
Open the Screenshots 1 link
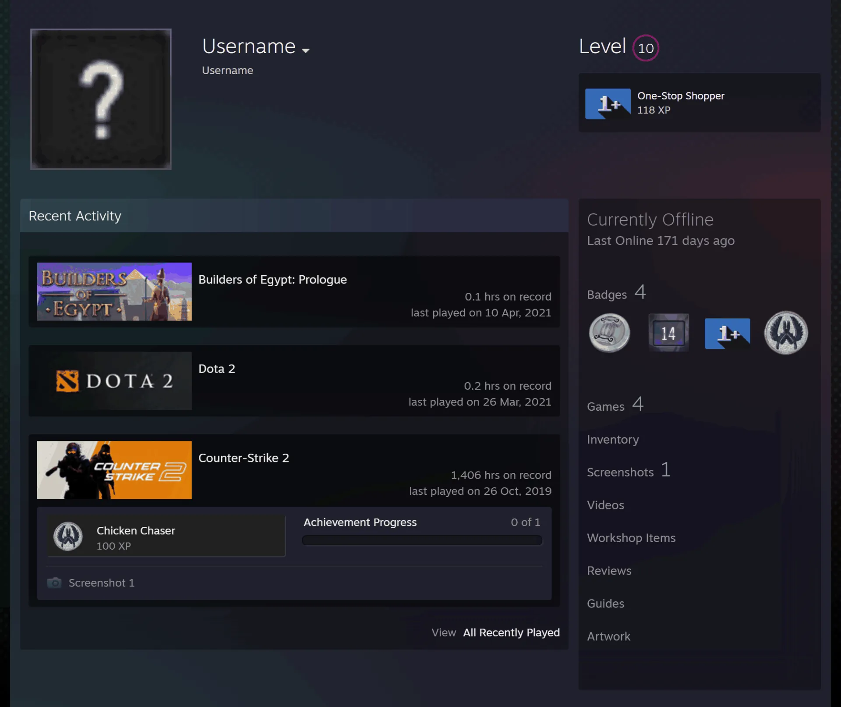[x=629, y=471]
